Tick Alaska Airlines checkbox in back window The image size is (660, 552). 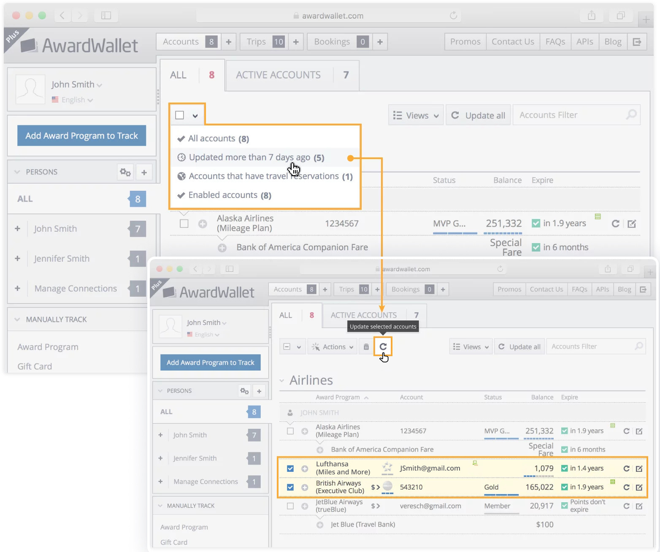click(184, 223)
